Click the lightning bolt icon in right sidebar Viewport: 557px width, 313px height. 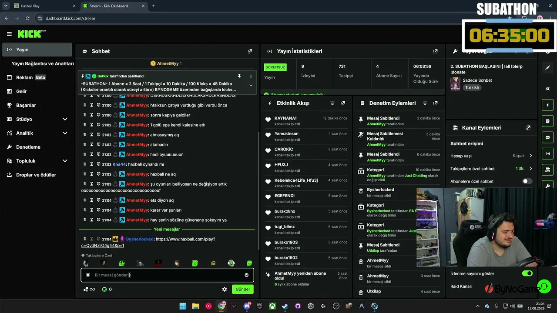pyautogui.click(x=548, y=105)
